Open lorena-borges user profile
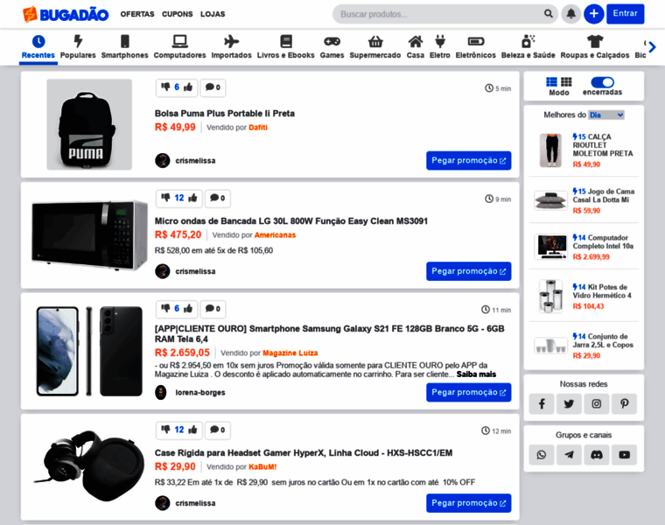The image size is (665, 525). click(x=200, y=393)
